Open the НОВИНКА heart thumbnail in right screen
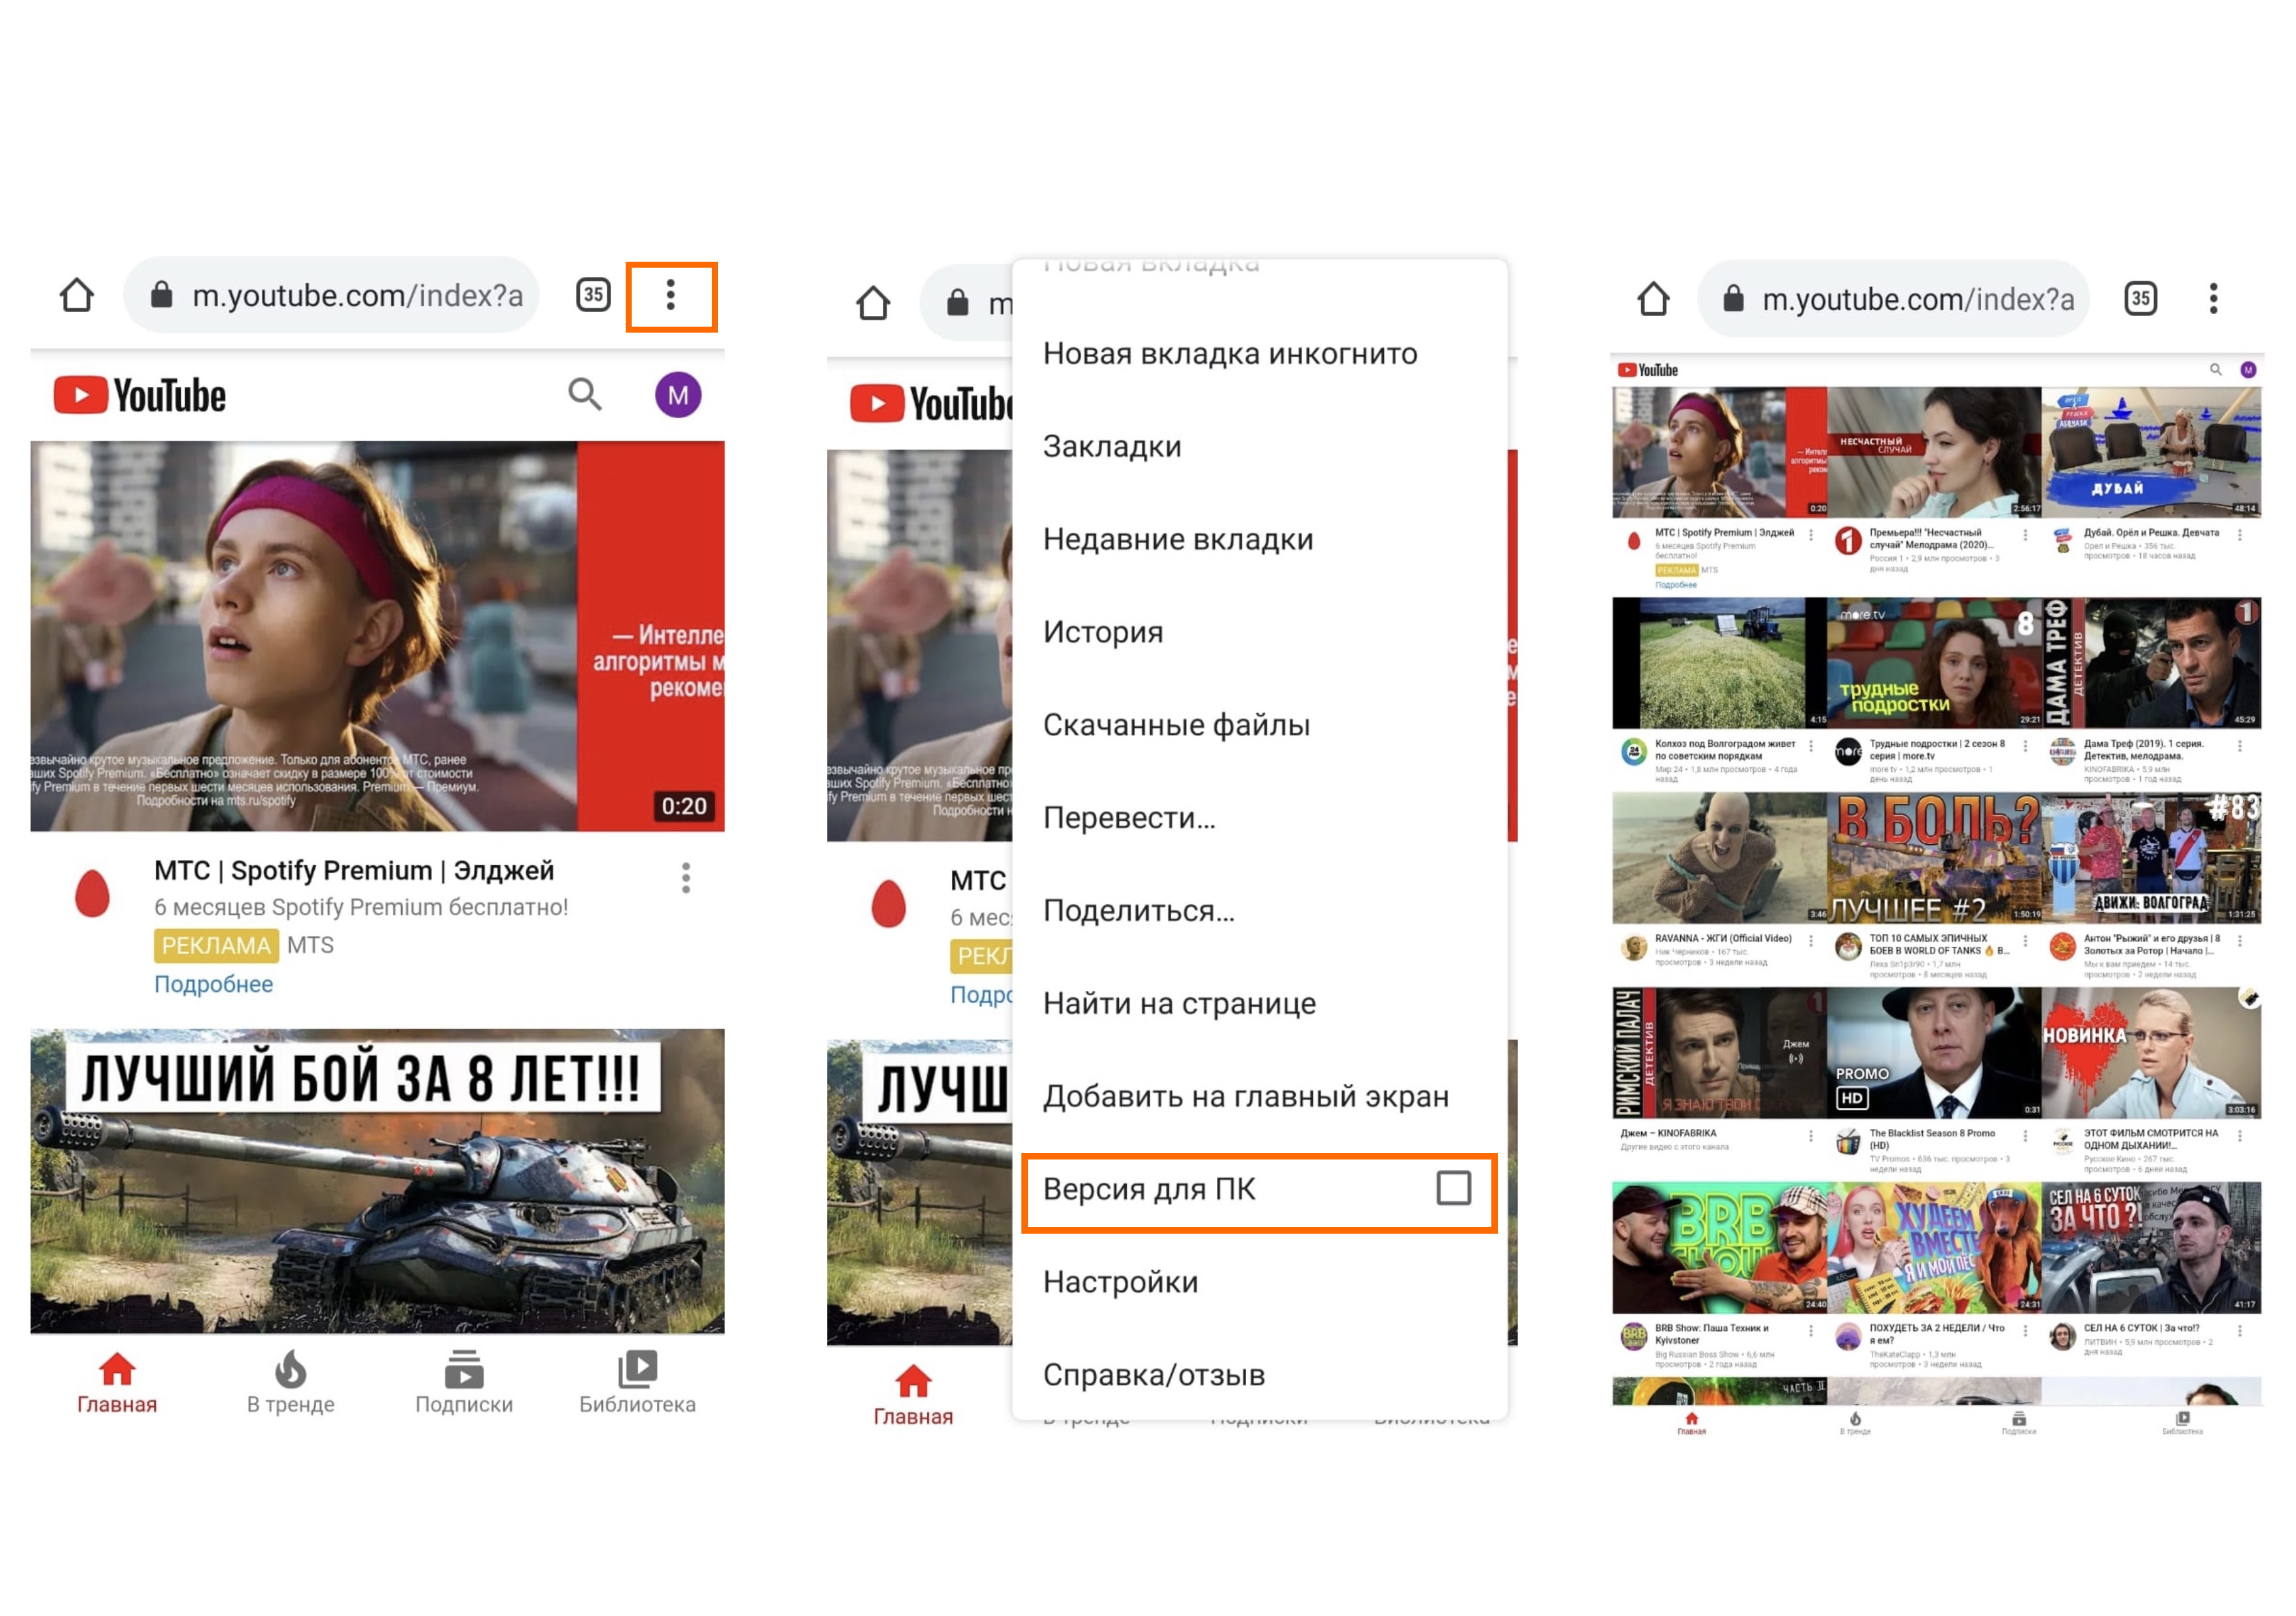2296x1616 pixels. pyautogui.click(x=2151, y=1052)
